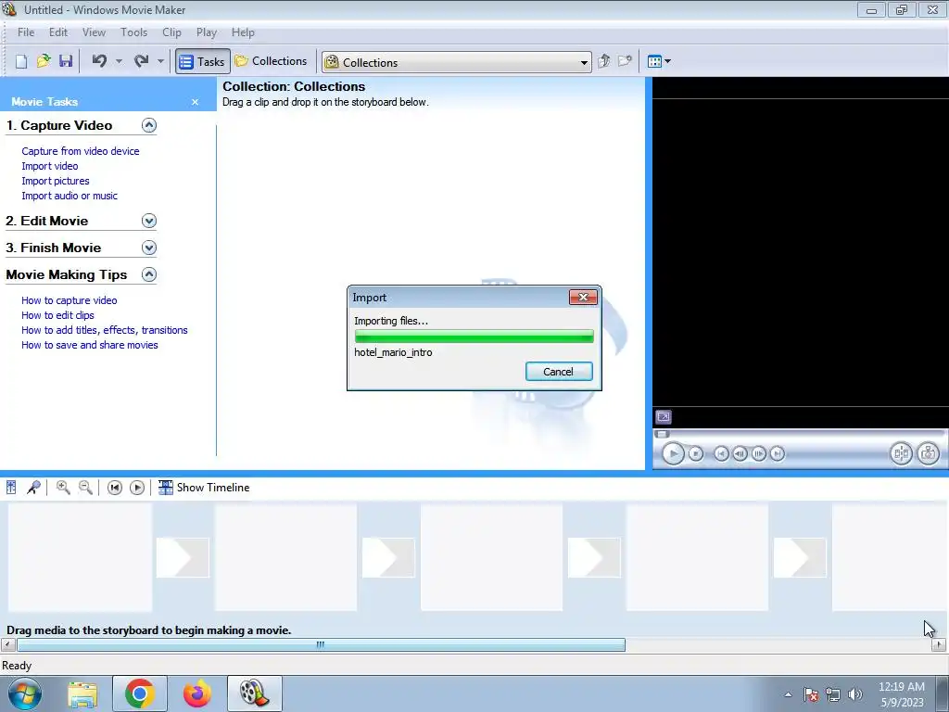Open How to edit clips tip
The height and width of the screenshot is (712, 949).
tap(57, 315)
